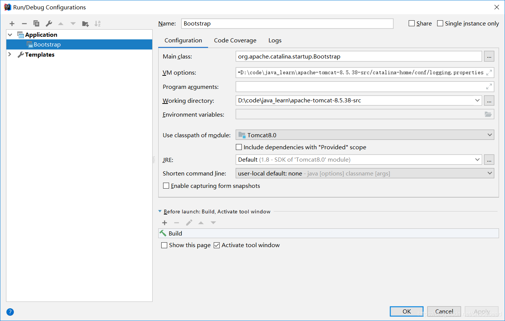Open help with question mark icon

[x=10, y=312]
